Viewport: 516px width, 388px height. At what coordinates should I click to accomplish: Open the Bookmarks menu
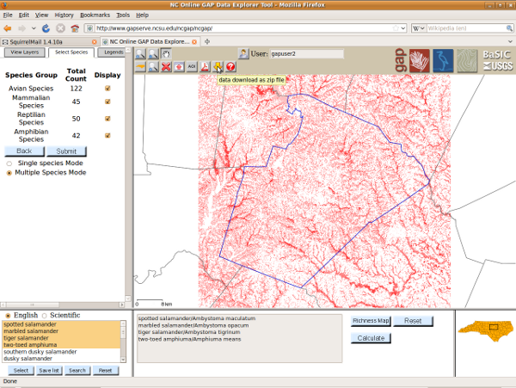pos(95,15)
